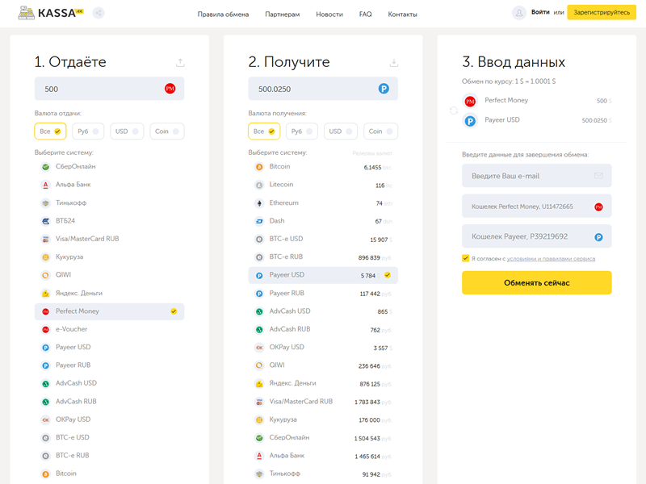This screenshot has height=484, width=646.
Task: Click the user avatar icon
Action: (519, 13)
